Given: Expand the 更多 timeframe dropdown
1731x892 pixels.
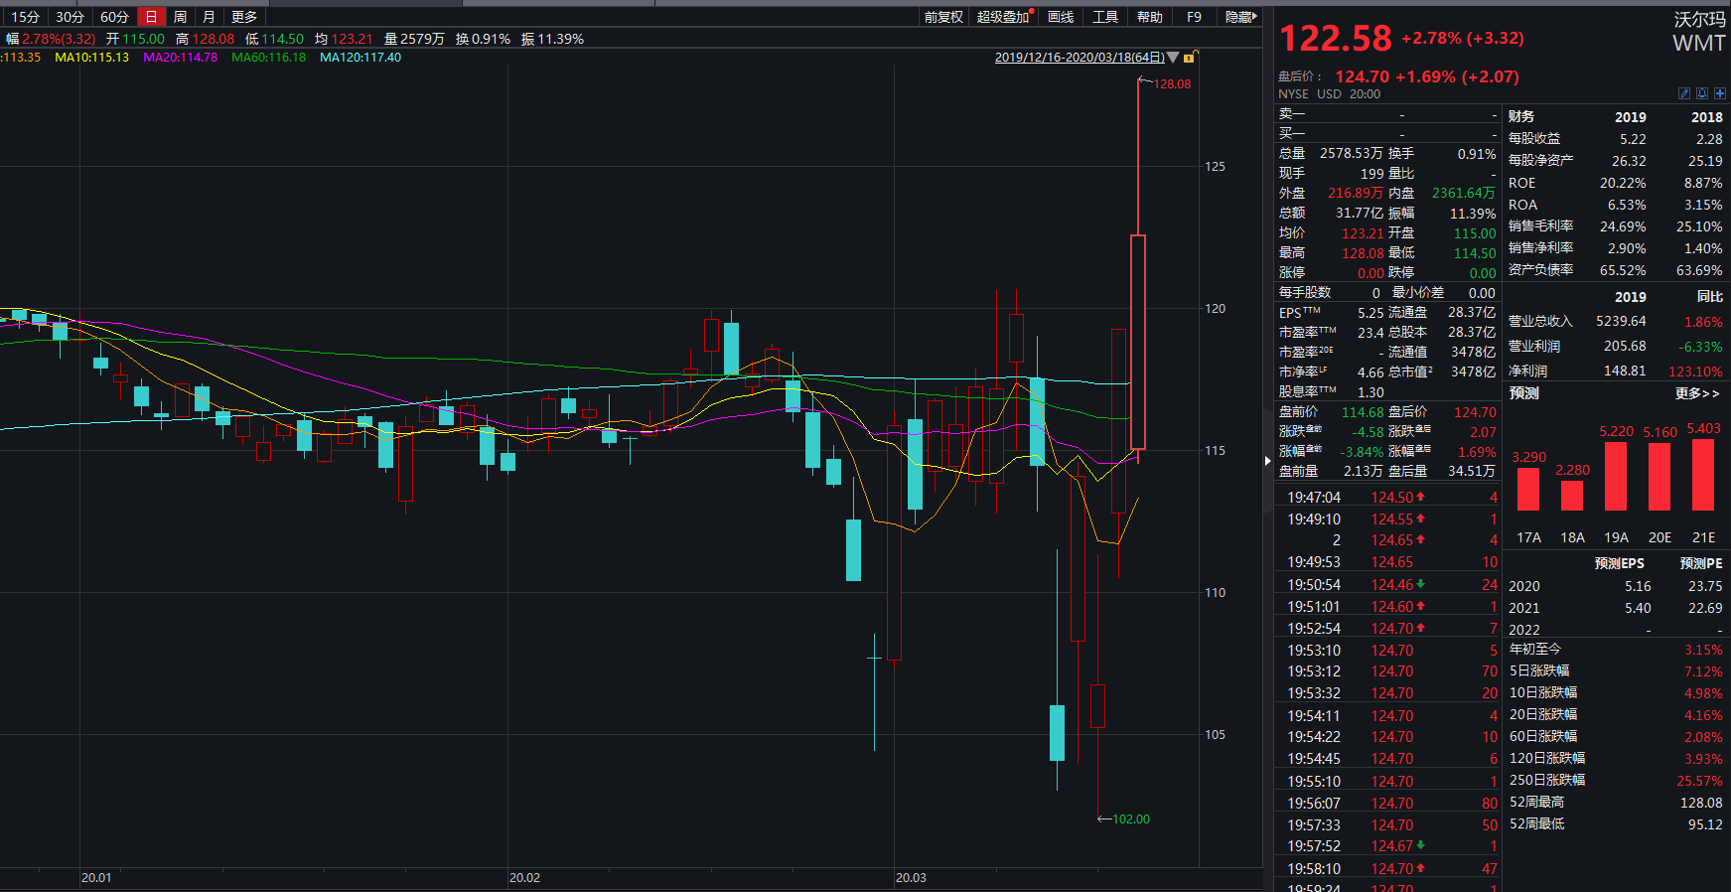Looking at the screenshot, I should pyautogui.click(x=244, y=17).
